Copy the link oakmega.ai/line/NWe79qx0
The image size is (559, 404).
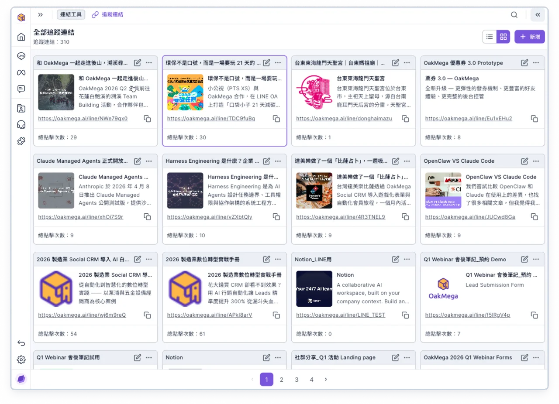(148, 119)
